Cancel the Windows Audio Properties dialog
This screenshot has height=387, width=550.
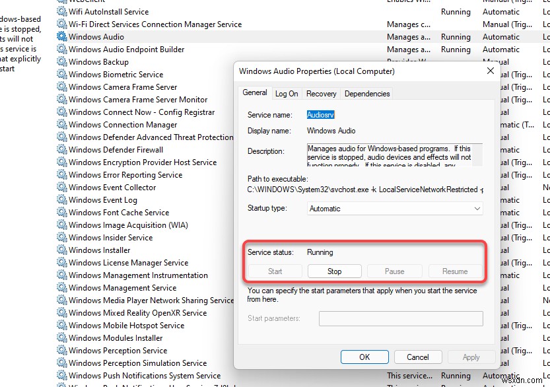click(418, 357)
